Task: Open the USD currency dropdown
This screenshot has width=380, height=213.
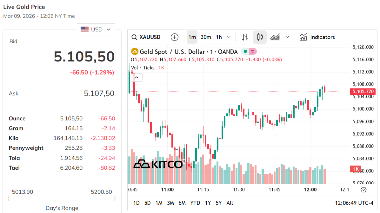Action: [x=96, y=29]
